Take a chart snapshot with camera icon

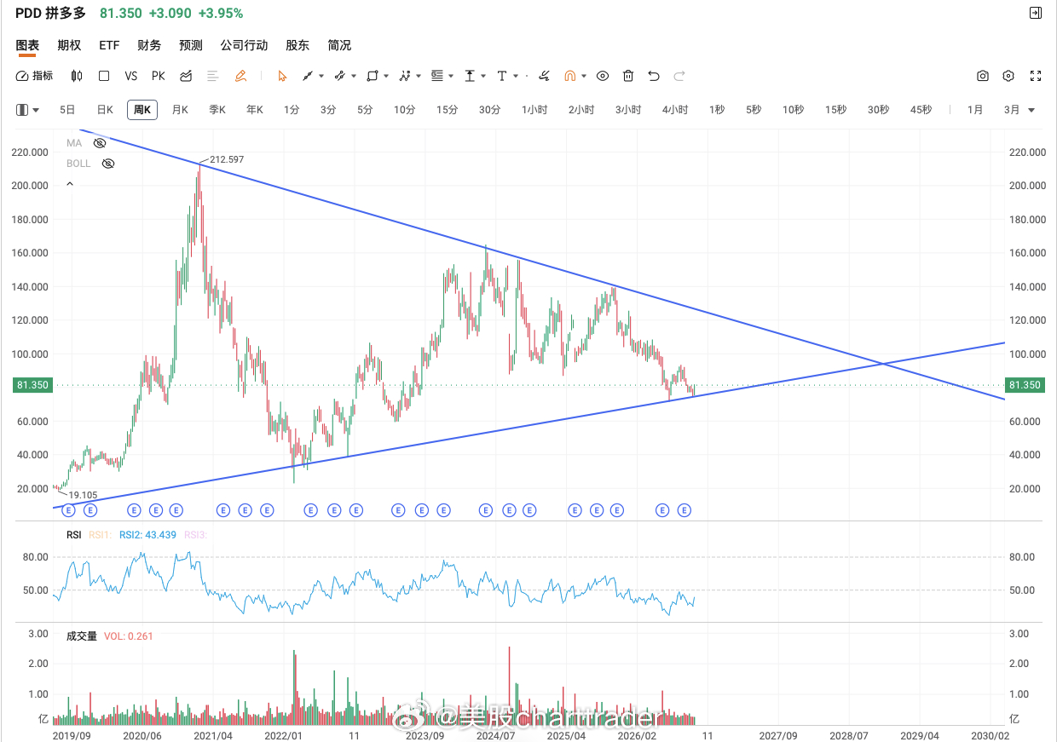983,76
